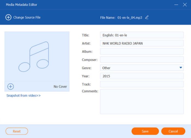Screen dimensions: 191x138
Task: Click inside the Comments text area
Action: coord(142,101)
